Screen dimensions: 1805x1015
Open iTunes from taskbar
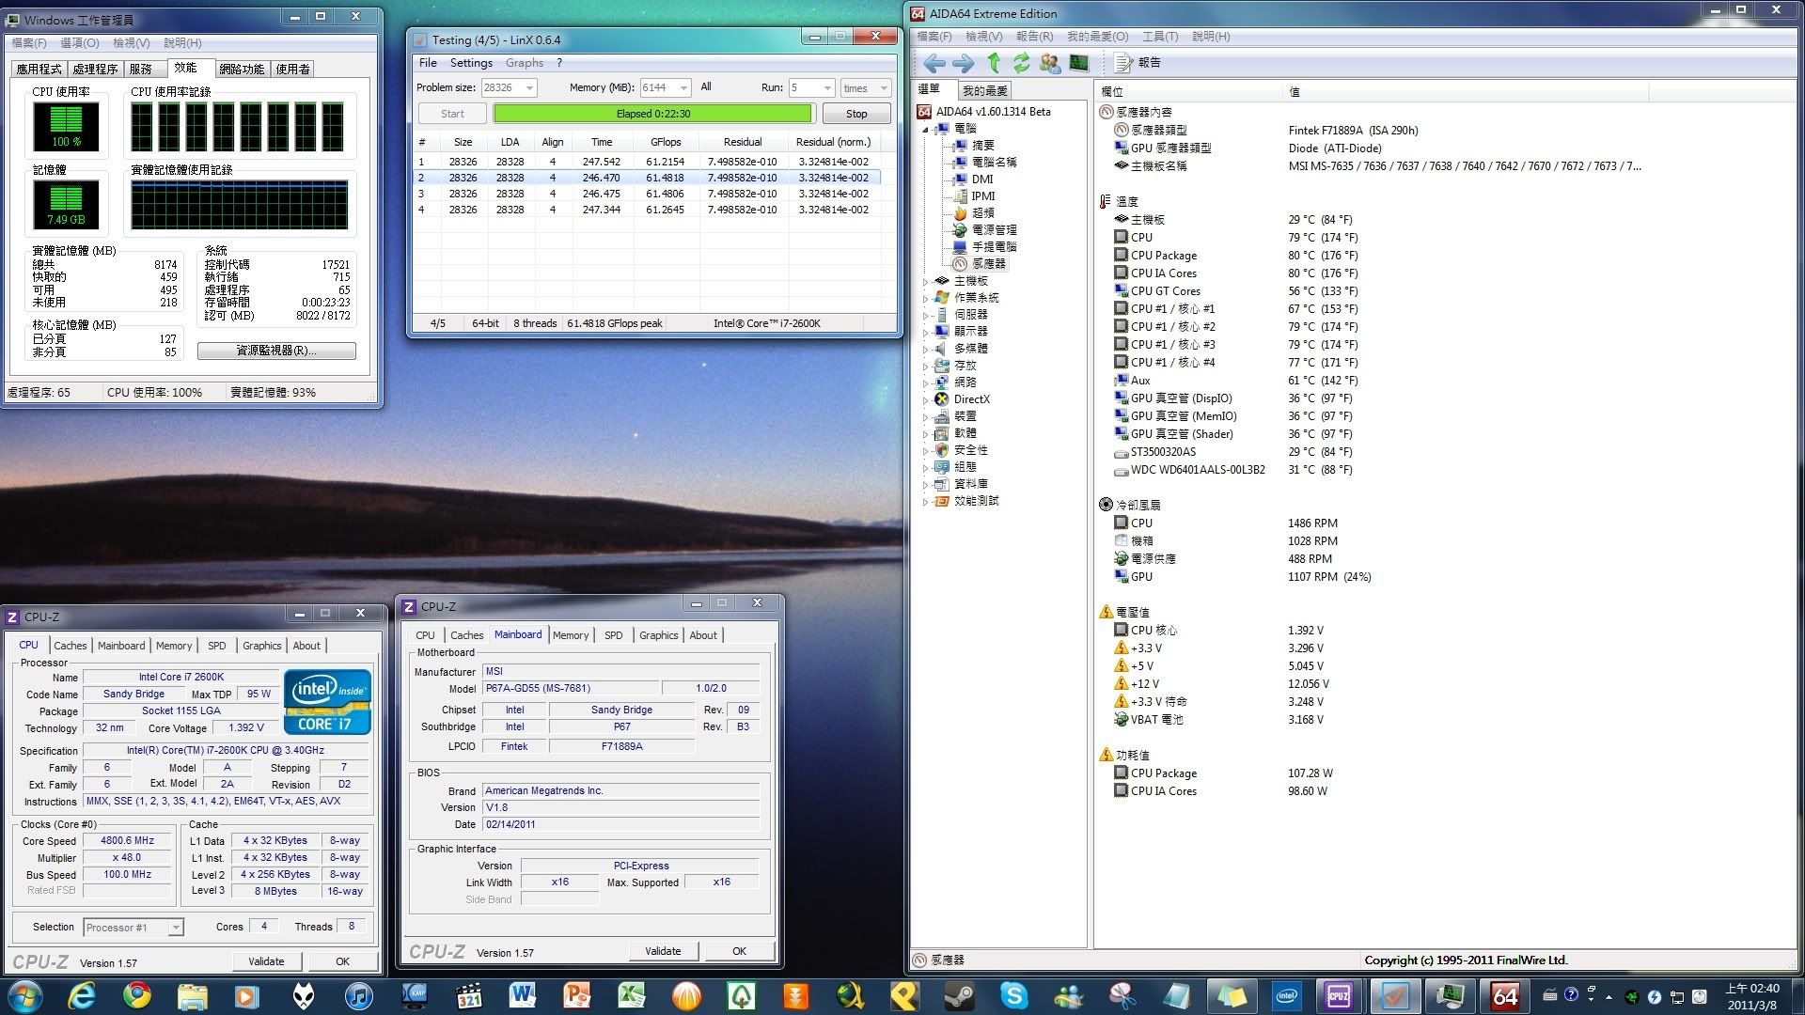358,996
